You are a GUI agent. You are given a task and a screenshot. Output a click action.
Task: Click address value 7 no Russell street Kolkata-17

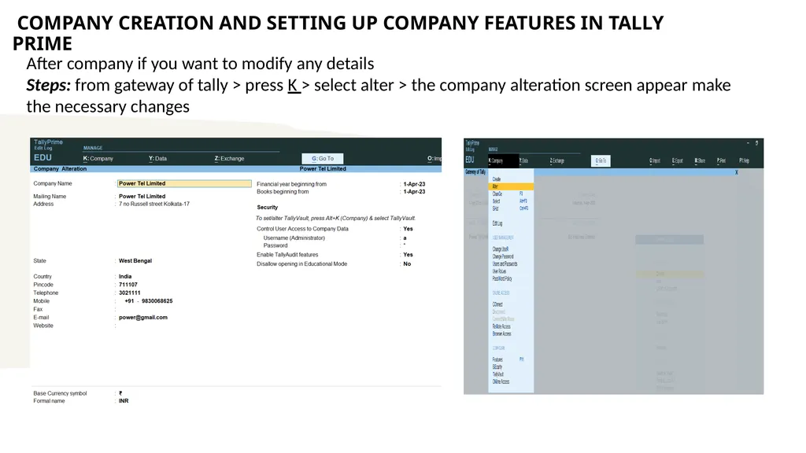click(x=154, y=204)
